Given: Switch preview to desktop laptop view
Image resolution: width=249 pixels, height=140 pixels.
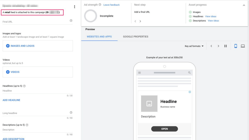Looking at the screenshot, I should pos(243,46).
